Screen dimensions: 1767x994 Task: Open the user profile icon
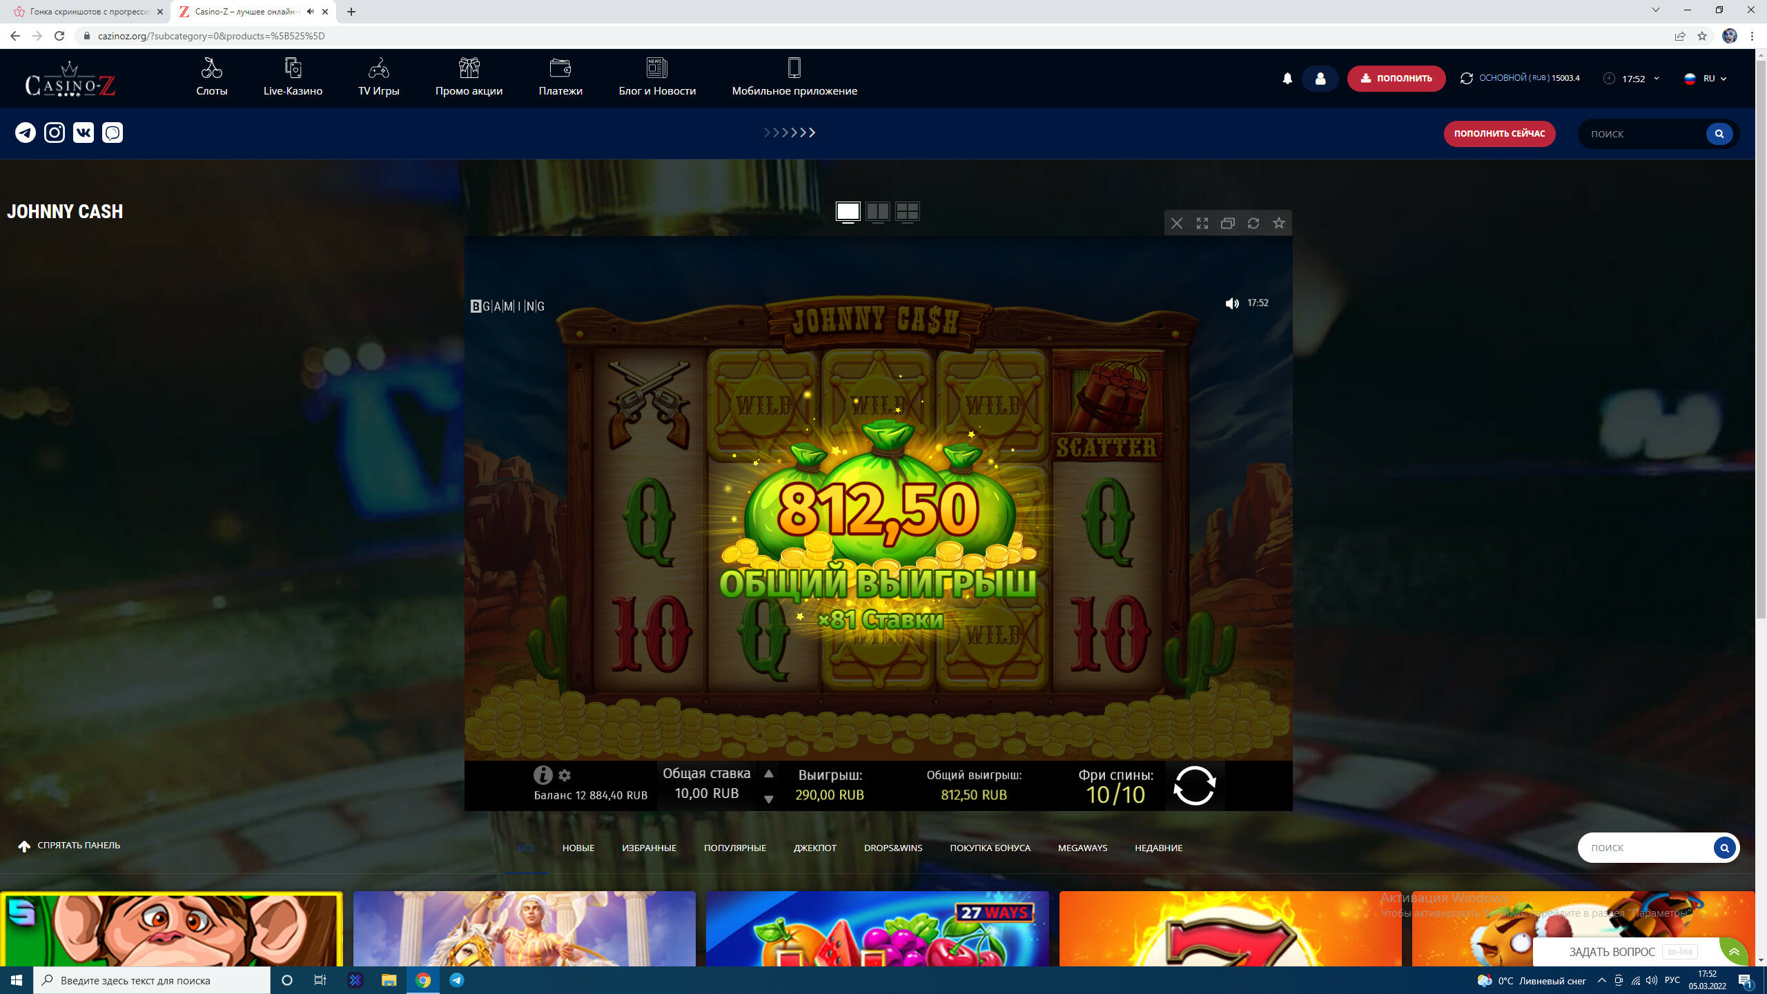tap(1320, 79)
